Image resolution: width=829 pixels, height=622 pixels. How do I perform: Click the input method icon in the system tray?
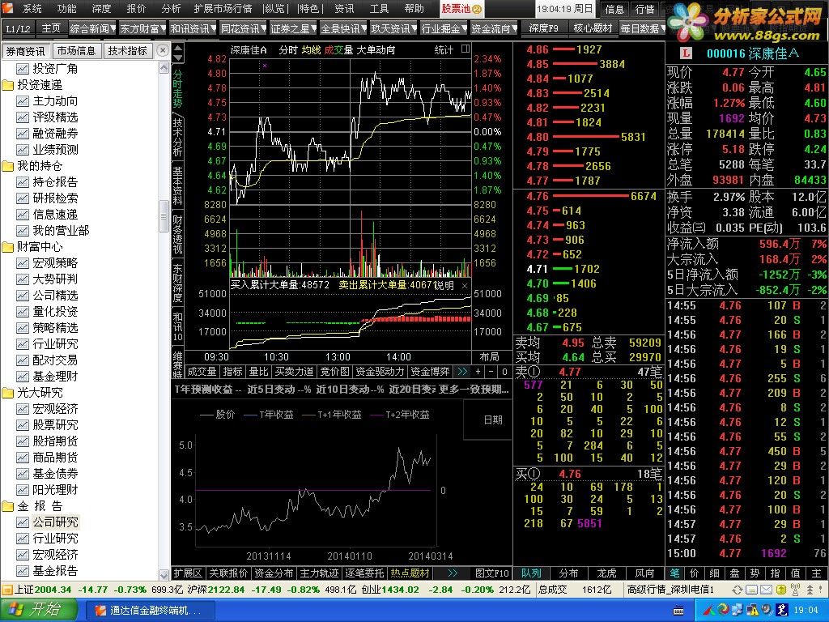coord(783,610)
